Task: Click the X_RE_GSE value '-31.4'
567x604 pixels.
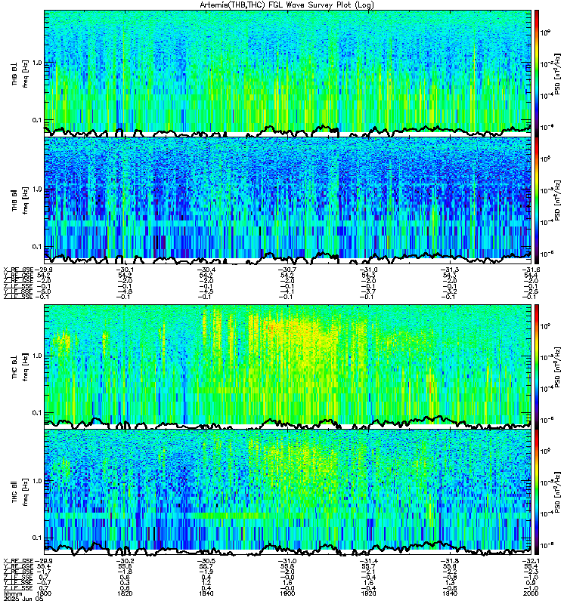Action: (368, 561)
